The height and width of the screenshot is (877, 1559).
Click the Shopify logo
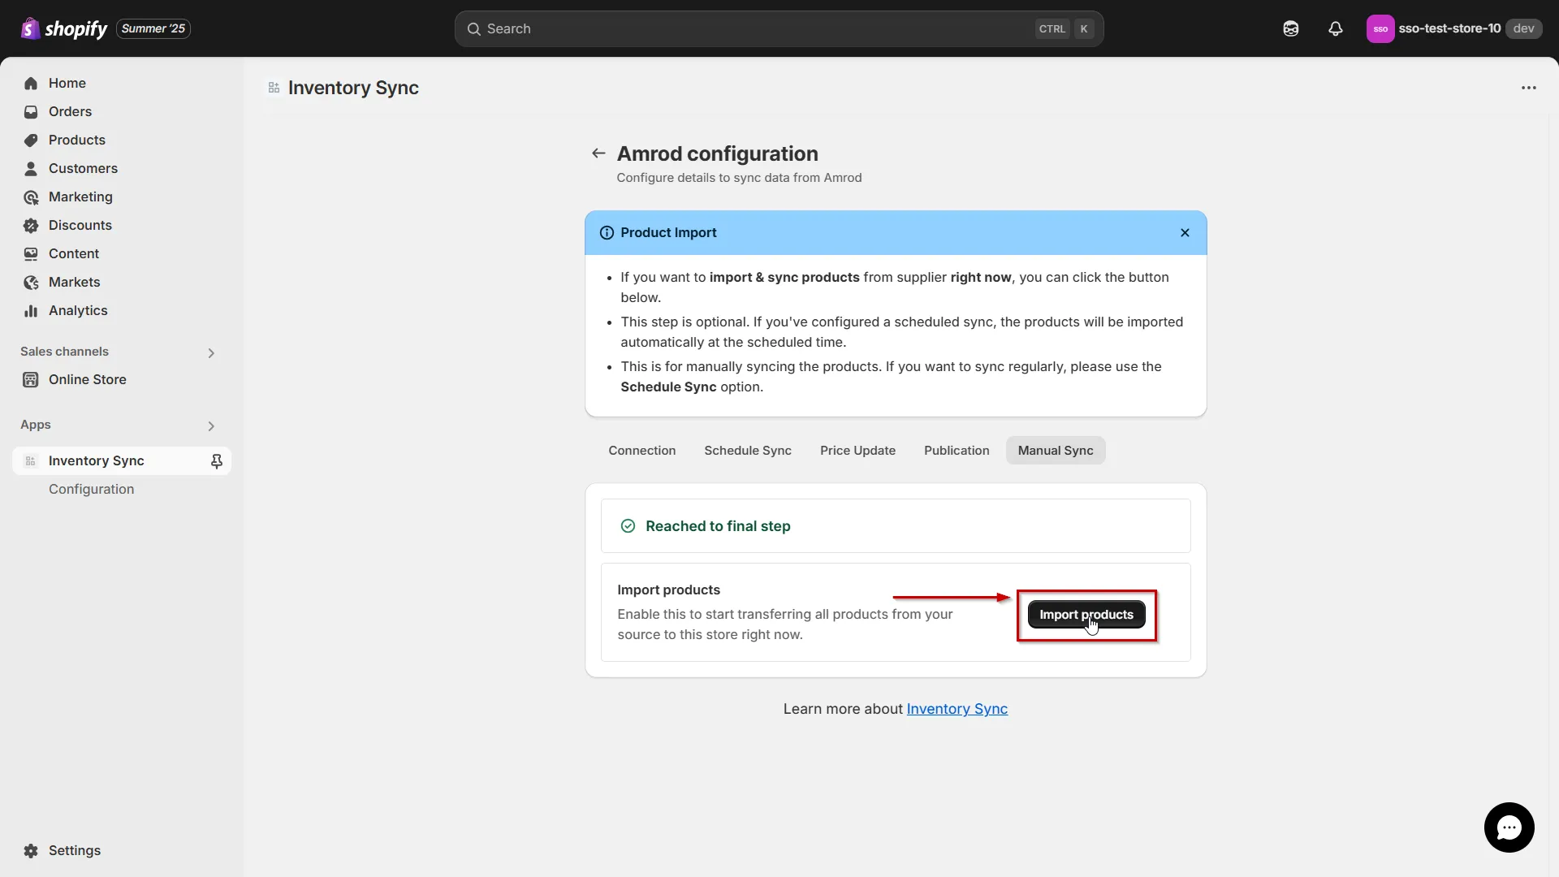[63, 28]
